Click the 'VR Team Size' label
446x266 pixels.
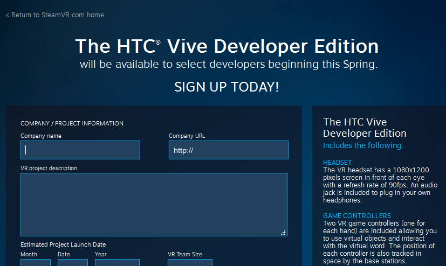point(185,254)
